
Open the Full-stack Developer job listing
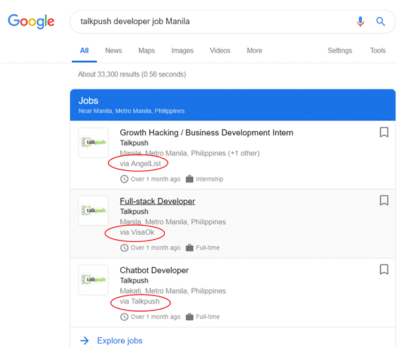tap(158, 201)
